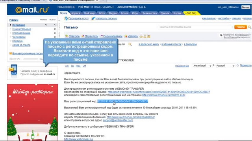The height and width of the screenshot is (141, 252).
Task: Open the Входящие folder
Action: click(x=19, y=25)
